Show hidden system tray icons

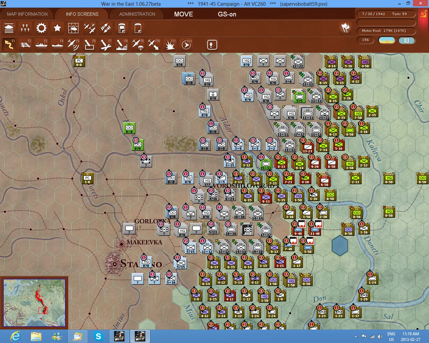356,337
